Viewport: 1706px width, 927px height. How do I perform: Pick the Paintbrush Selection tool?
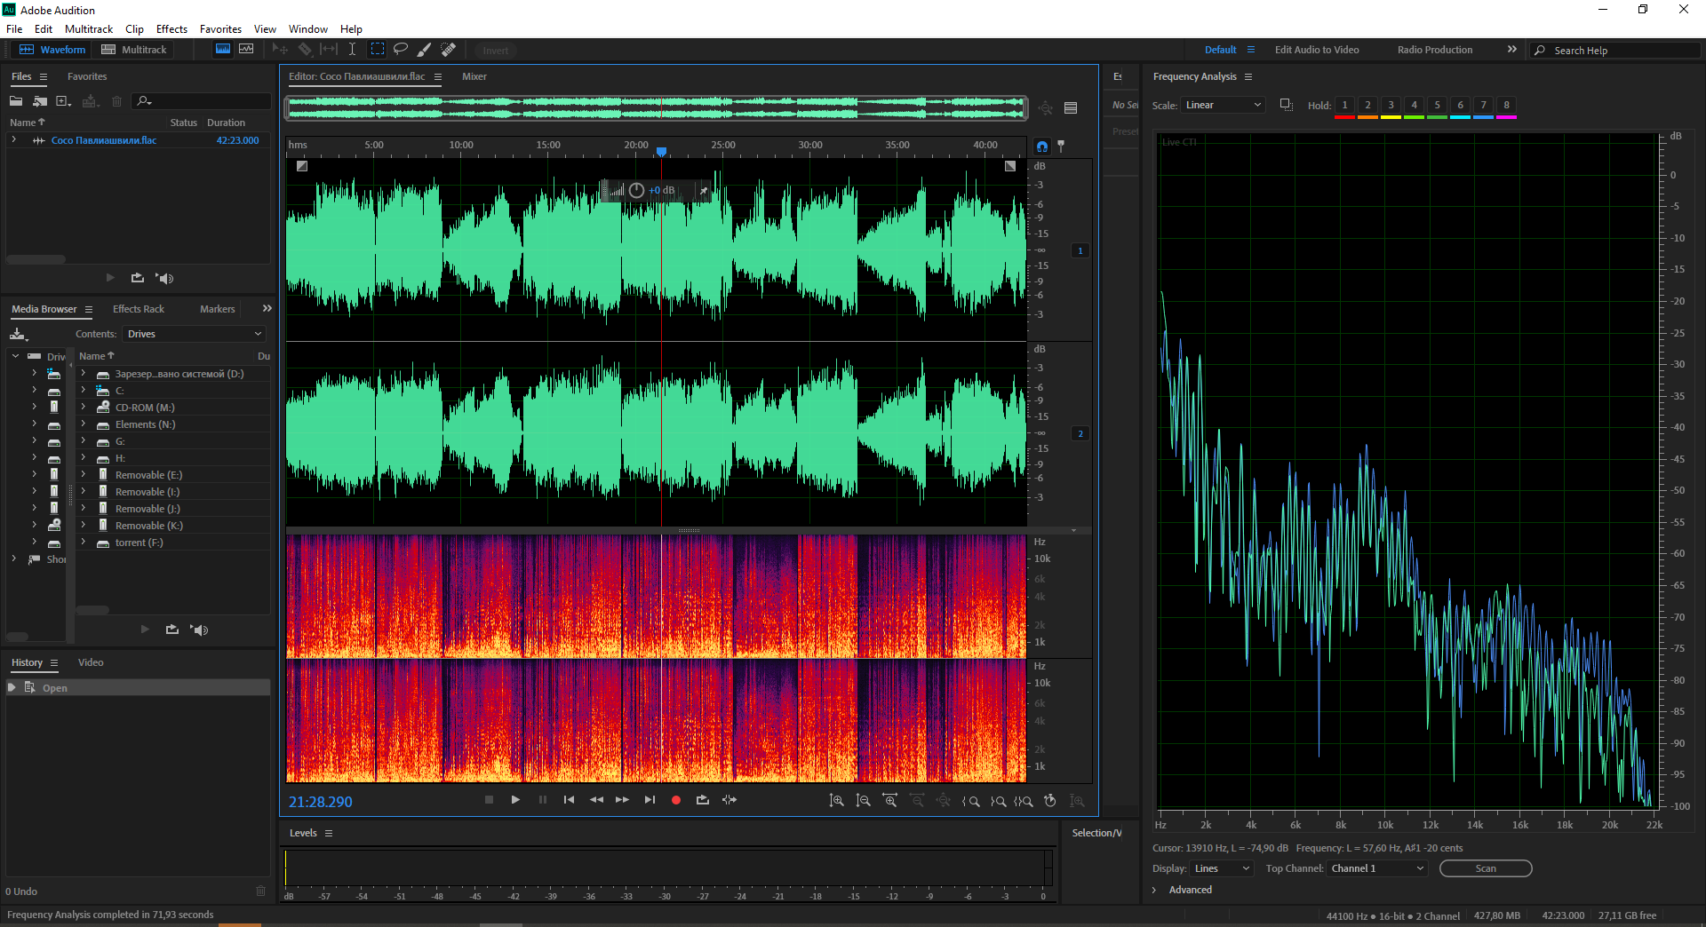[425, 50]
